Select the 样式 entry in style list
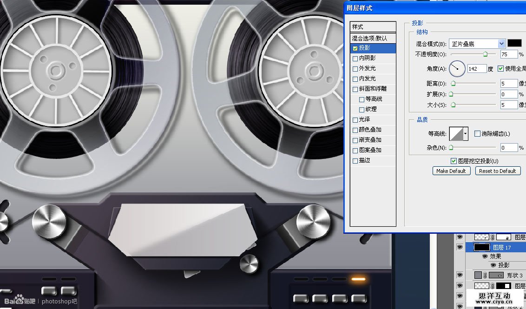The width and height of the screenshot is (526, 309). [373, 27]
